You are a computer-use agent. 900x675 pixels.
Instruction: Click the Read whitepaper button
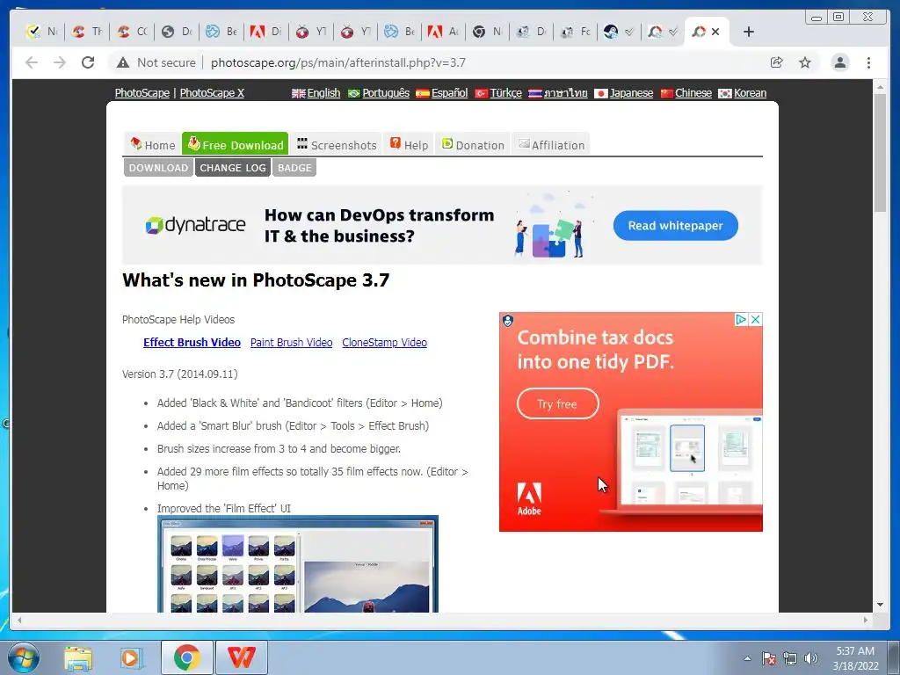pyautogui.click(x=676, y=226)
